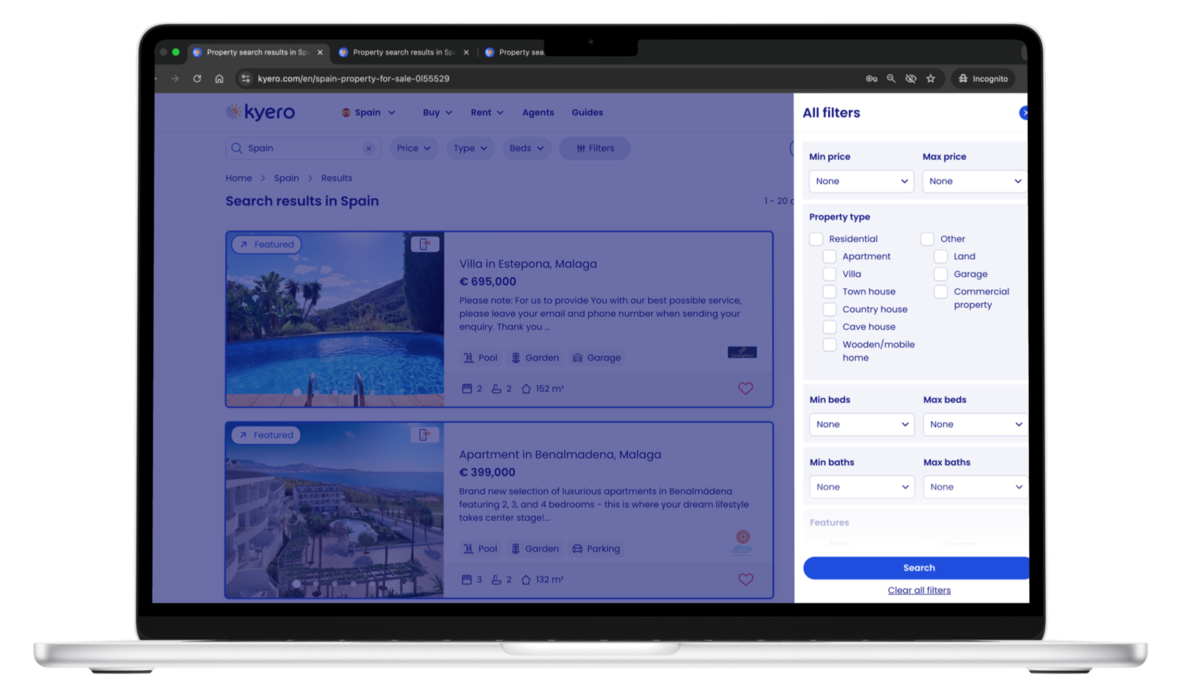Expand the Max beds dropdown
This screenshot has width=1188, height=694.
click(975, 425)
